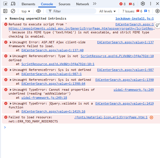Screen dimensions: 160x158
Task: Activate the inspect element picker icon
Action: [x=5, y=4]
